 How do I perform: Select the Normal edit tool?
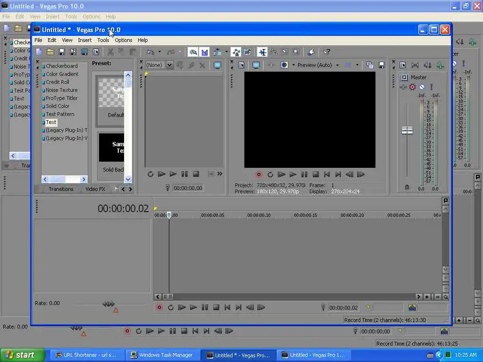click(262, 52)
